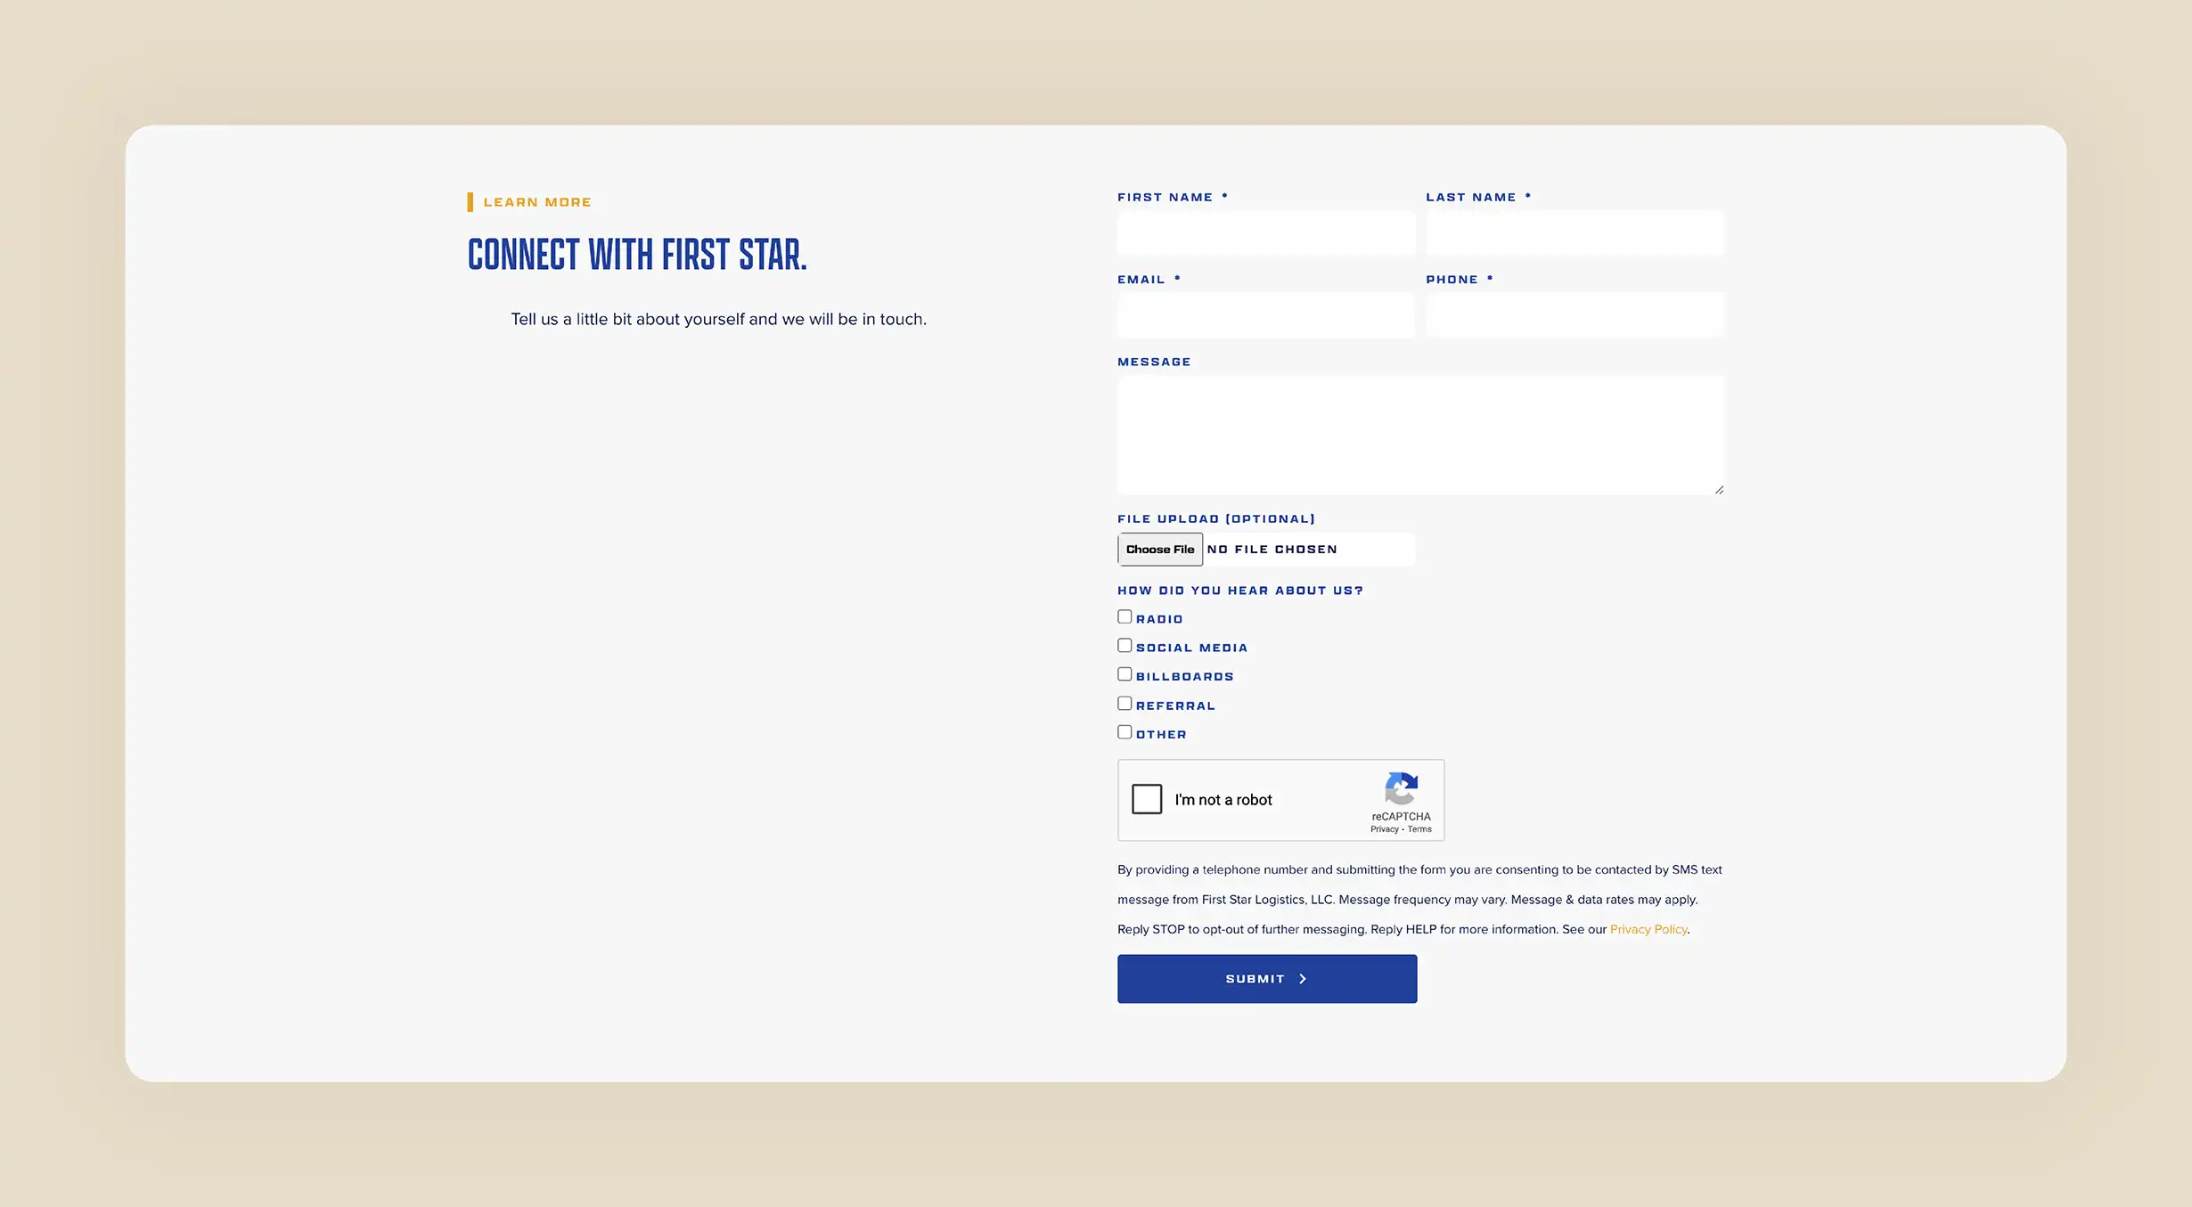Click the reCAPTCHA logo icon
This screenshot has width=2192, height=1207.
coord(1401,789)
